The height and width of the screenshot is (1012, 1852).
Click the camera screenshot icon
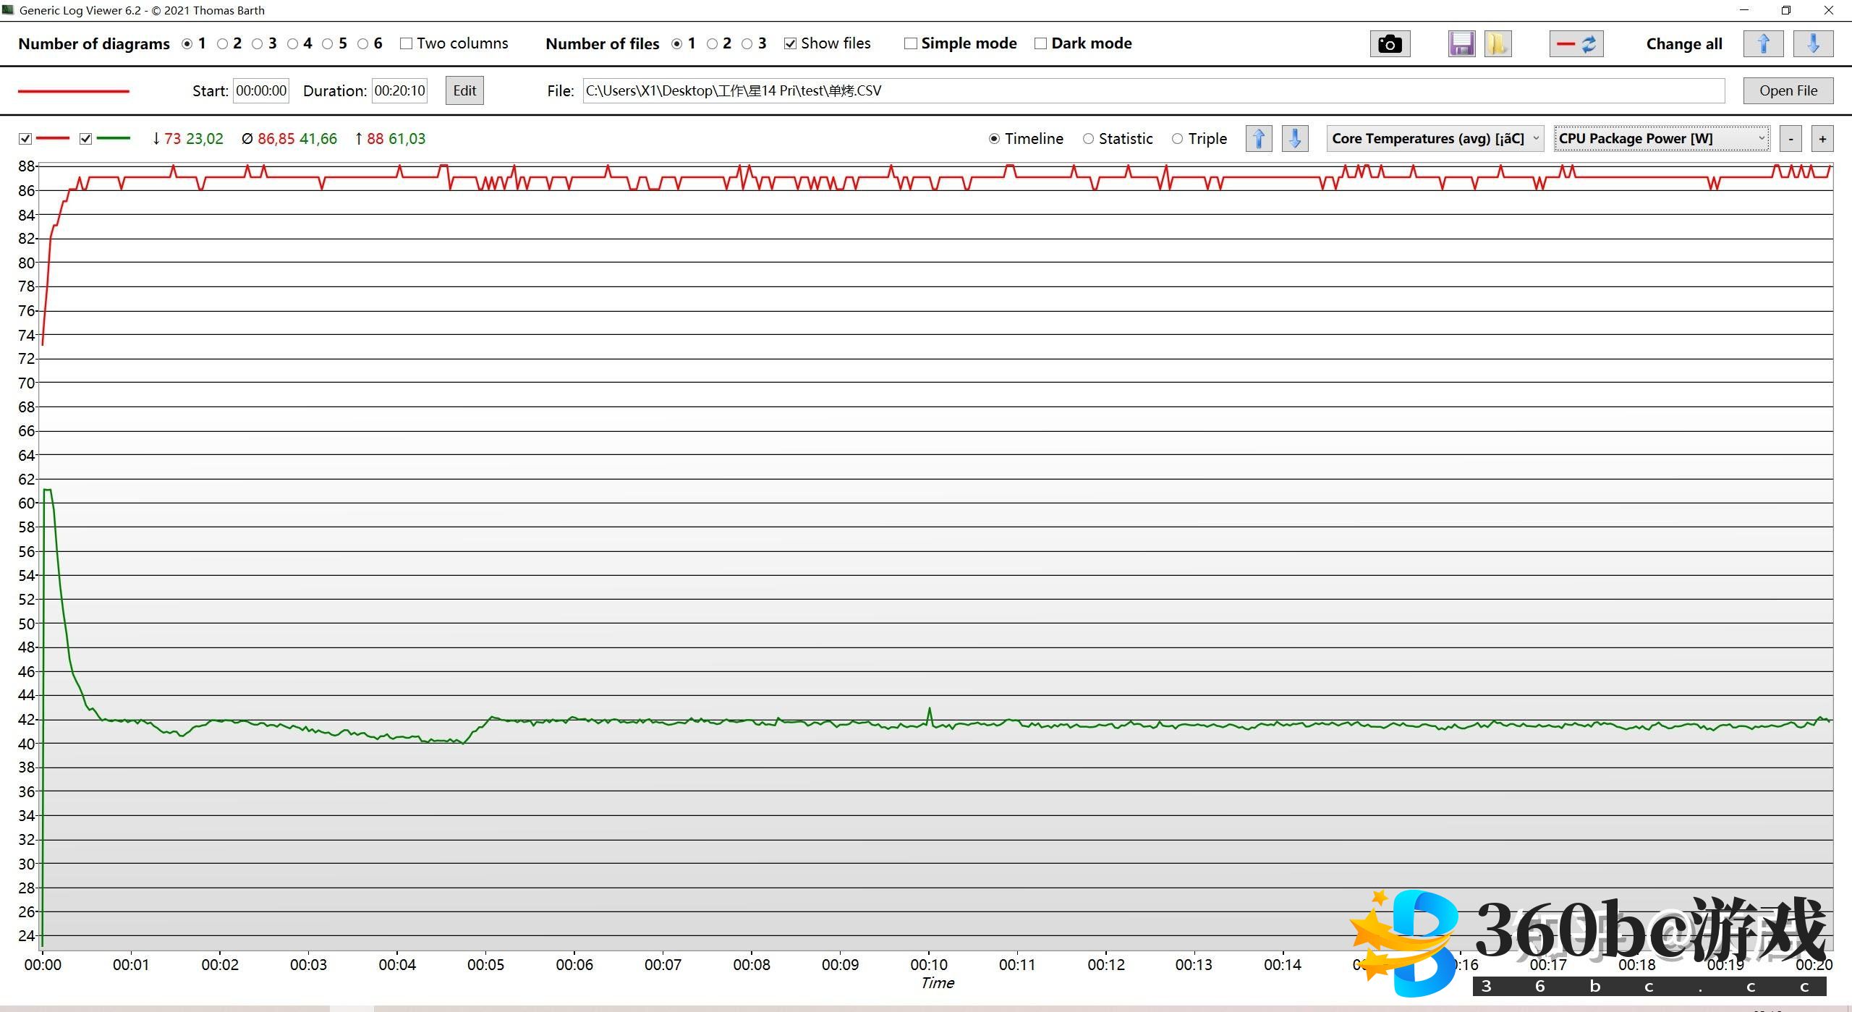pos(1389,44)
